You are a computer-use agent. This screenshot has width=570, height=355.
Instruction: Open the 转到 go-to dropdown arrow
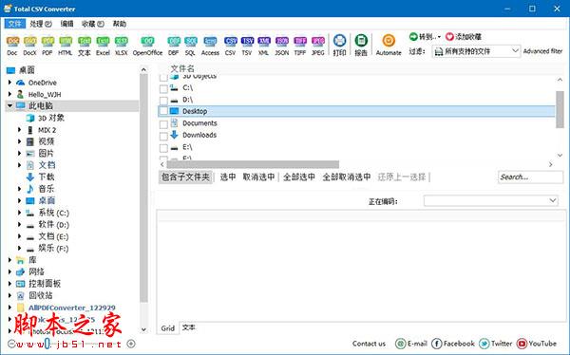(x=439, y=37)
